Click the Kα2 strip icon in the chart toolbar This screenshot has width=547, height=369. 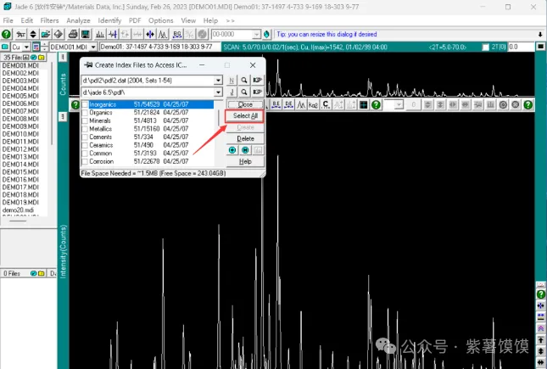click(x=313, y=104)
